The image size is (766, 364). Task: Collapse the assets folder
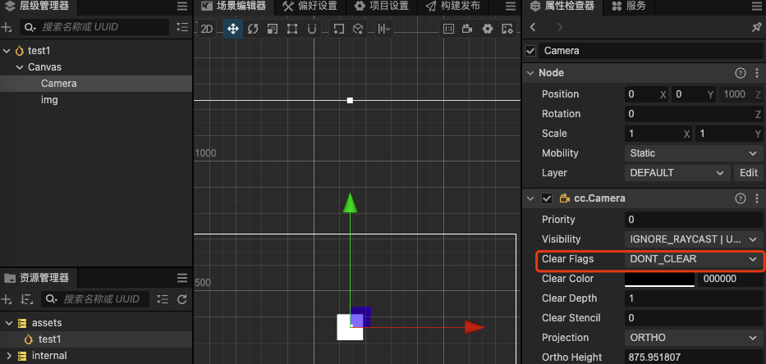(9, 323)
